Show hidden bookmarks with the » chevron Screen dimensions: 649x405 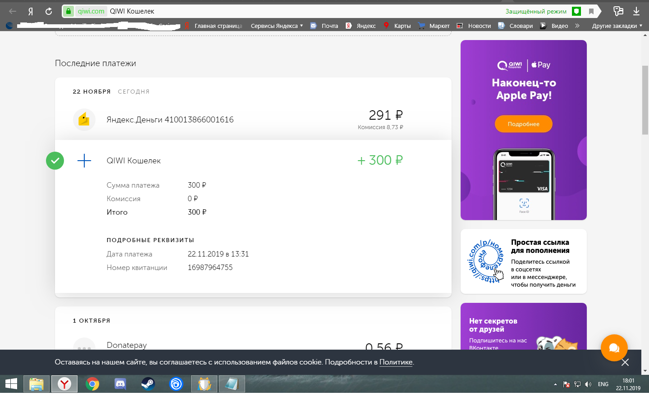click(577, 26)
